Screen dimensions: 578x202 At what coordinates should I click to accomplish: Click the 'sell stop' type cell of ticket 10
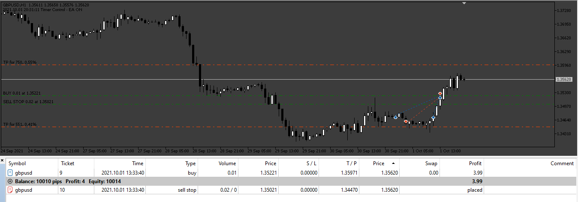(x=187, y=190)
